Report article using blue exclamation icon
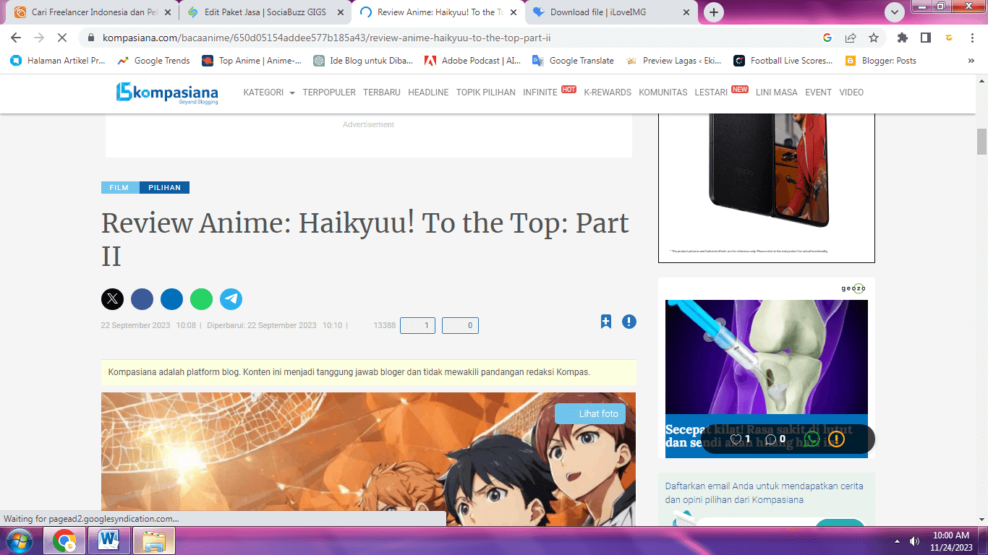Image resolution: width=988 pixels, height=555 pixels. 629,322
